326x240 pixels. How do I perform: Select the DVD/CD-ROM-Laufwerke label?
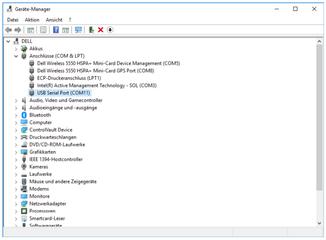(x=57, y=144)
